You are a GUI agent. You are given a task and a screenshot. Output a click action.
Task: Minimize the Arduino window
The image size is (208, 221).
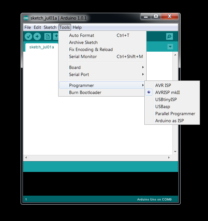(146, 16)
